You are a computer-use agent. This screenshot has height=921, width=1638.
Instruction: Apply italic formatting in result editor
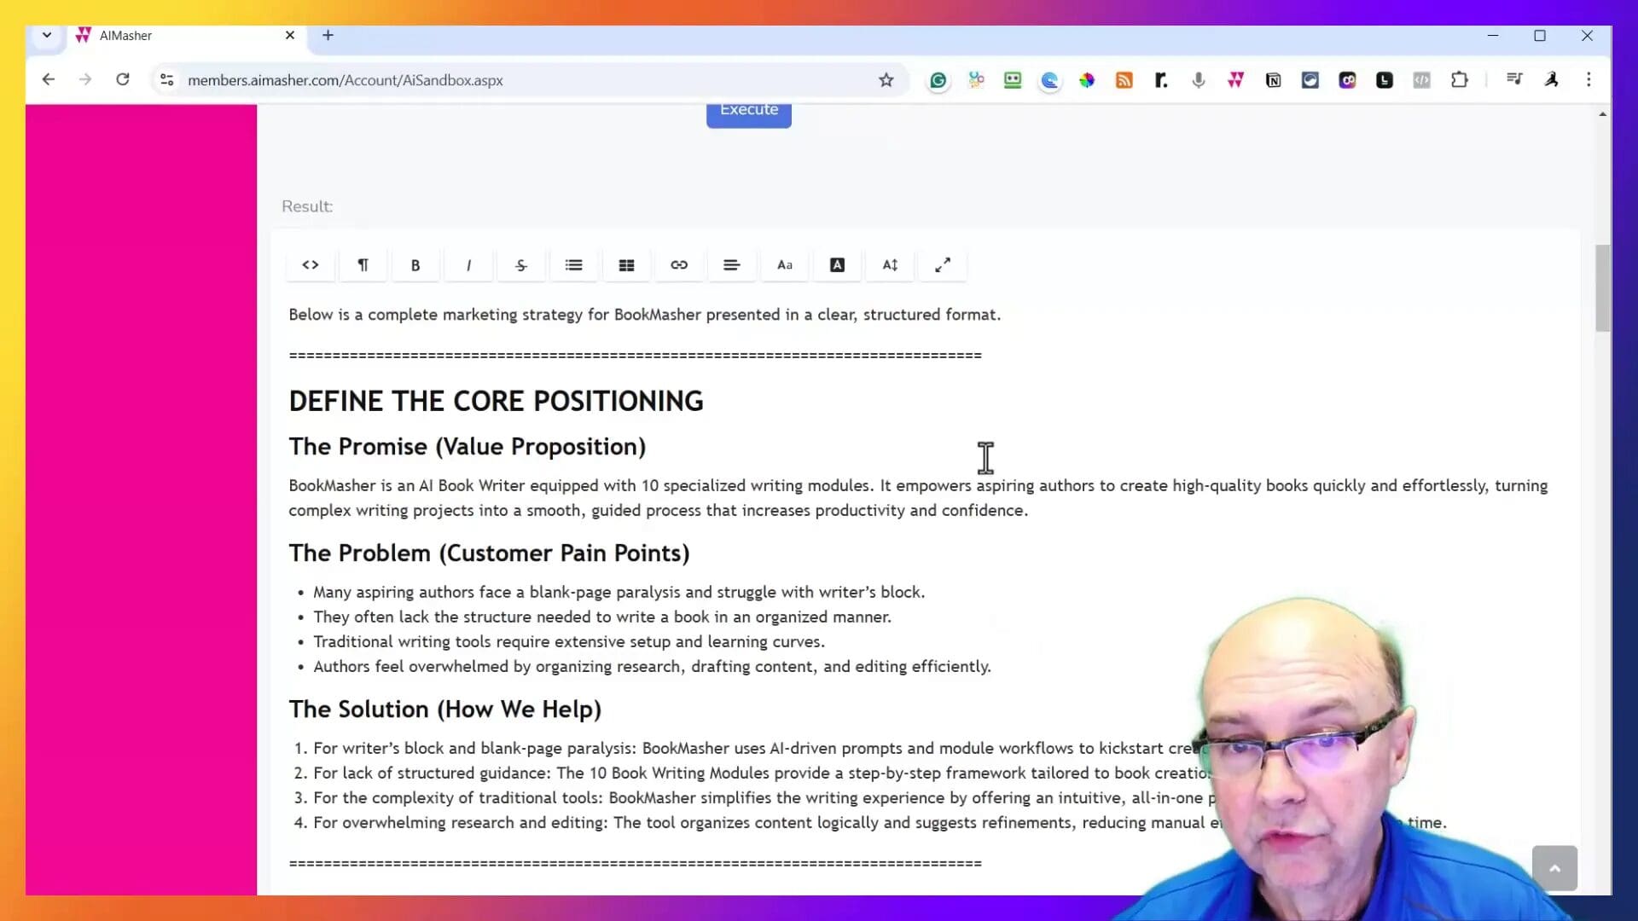coord(468,265)
